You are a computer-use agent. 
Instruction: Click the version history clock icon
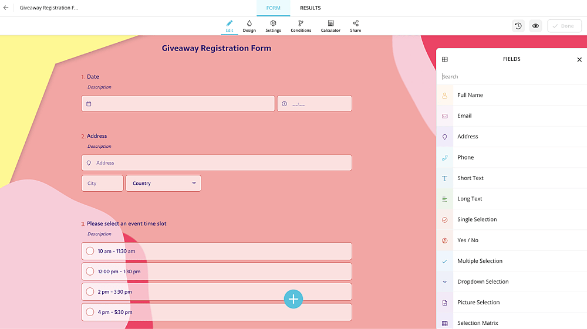[518, 26]
